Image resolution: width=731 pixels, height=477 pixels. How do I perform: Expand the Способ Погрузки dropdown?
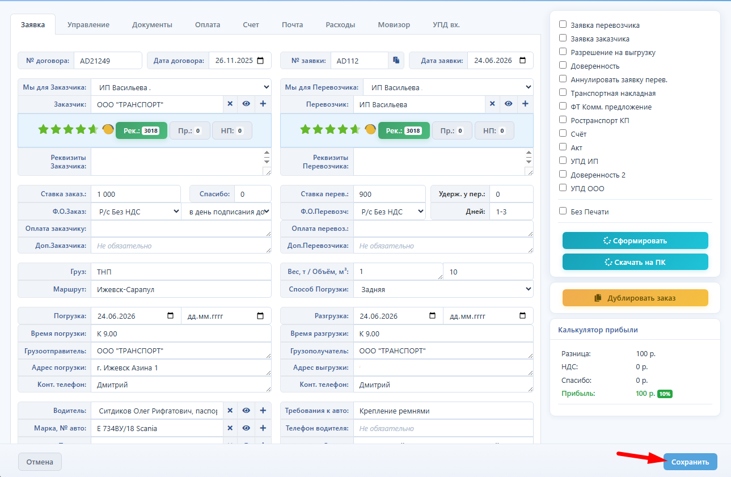(x=443, y=289)
